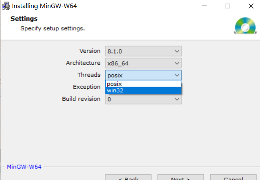Close the MinGW-W64 installer window
The width and height of the screenshot is (260, 180).
click(251, 6)
